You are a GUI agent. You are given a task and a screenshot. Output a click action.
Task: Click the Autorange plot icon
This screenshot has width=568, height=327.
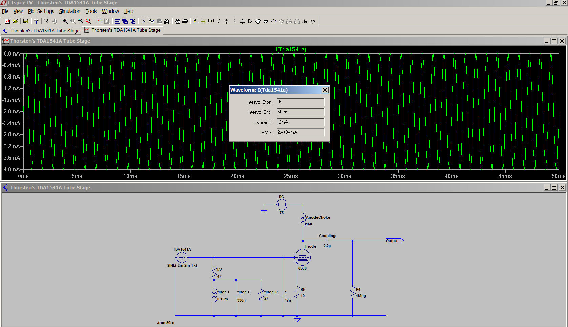(99, 21)
